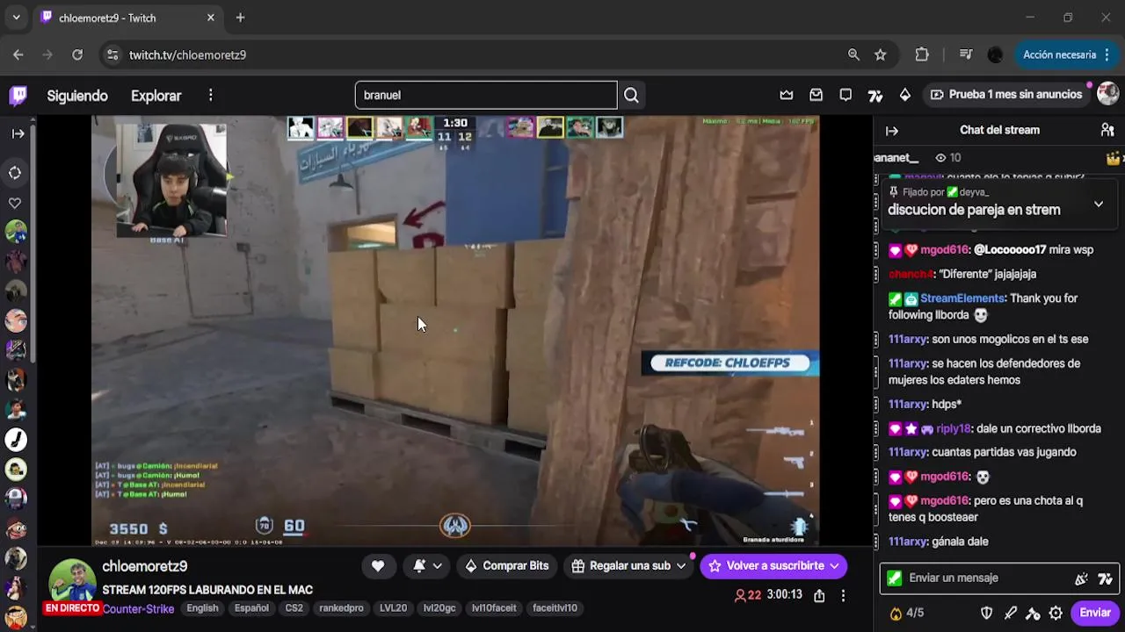Open notification bell options dropdown
The width and height of the screenshot is (1125, 632).
click(427, 566)
